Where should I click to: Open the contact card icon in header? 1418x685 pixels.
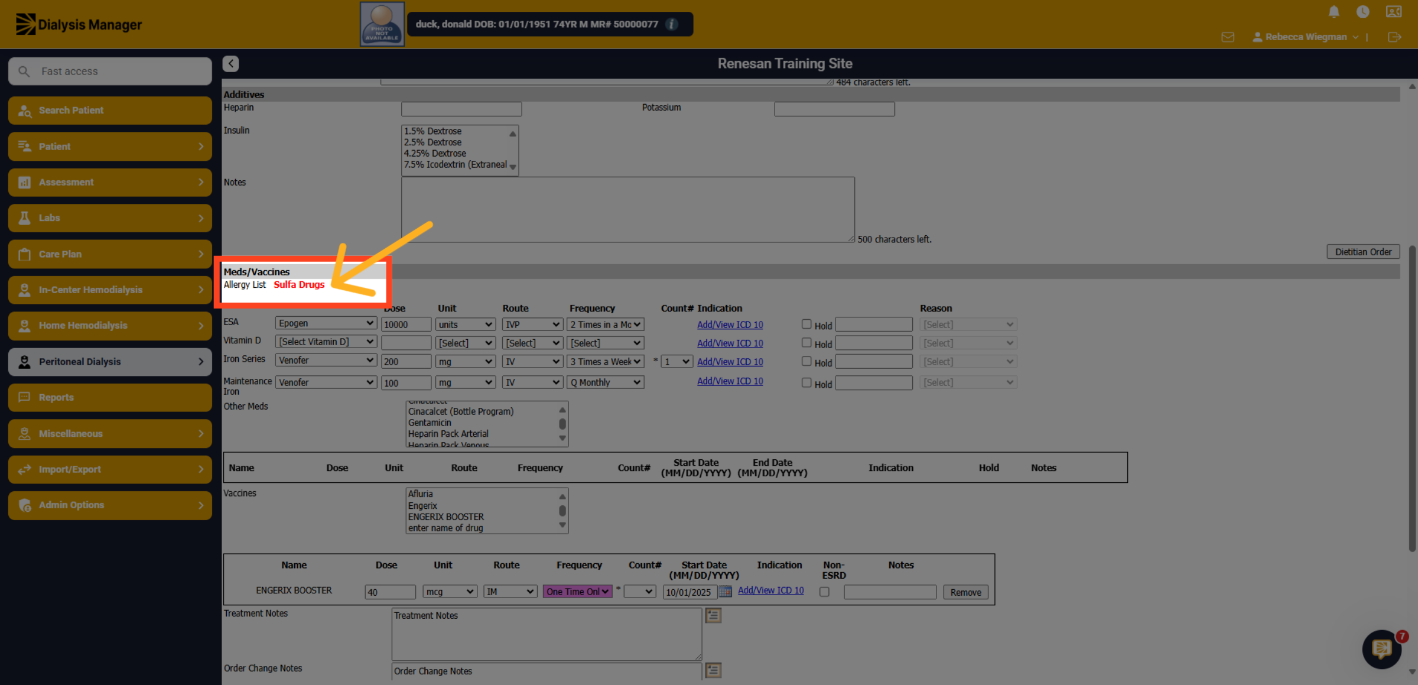coord(1394,11)
